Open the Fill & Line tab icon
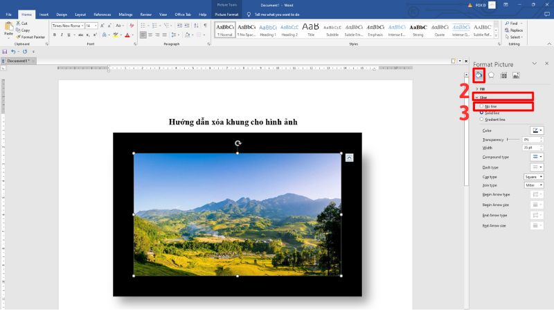The width and height of the screenshot is (554, 311). pos(479,75)
